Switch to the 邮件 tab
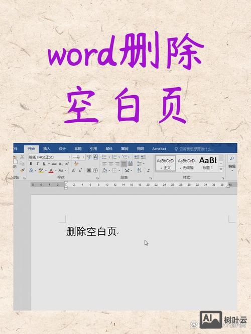Viewport: 251px width, 334px height. tap(109, 149)
